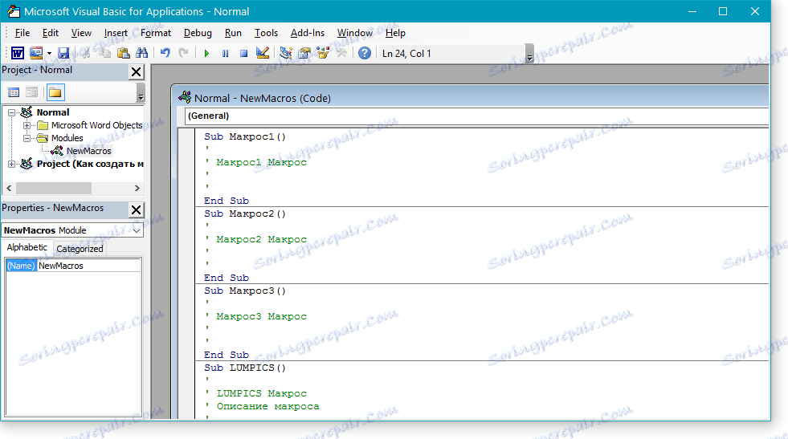The height and width of the screenshot is (439, 788).
Task: Click the Break pause icon
Action: (x=225, y=54)
